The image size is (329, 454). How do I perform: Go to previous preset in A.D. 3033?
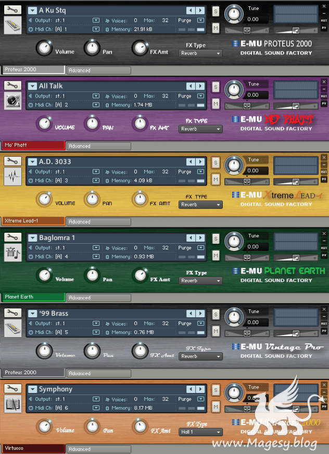191,162
